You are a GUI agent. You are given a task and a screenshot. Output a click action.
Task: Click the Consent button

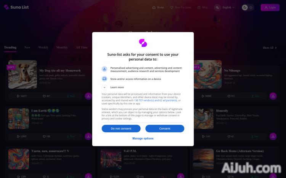(165, 129)
